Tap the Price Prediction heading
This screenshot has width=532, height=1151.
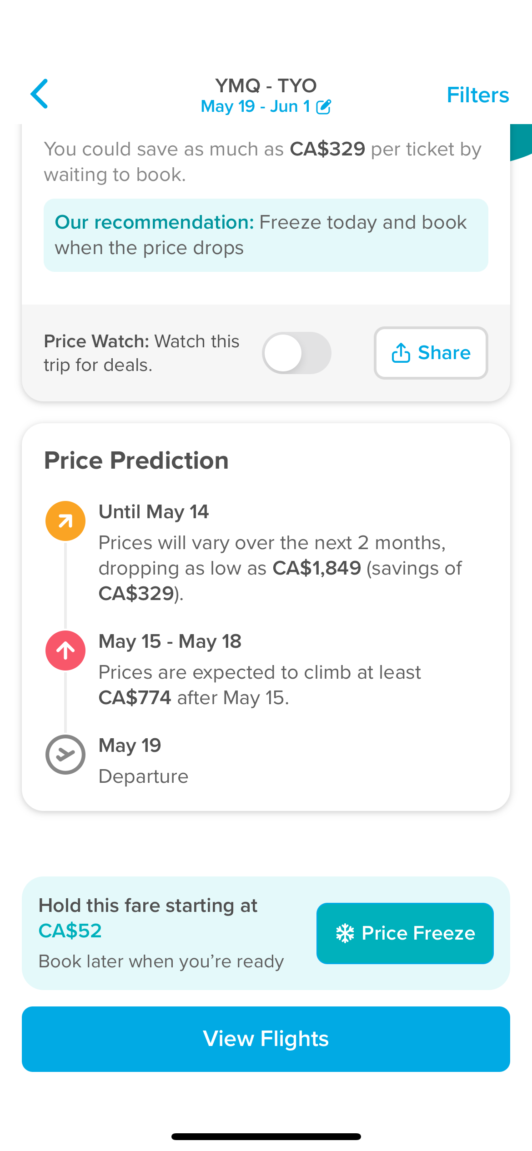[136, 460]
